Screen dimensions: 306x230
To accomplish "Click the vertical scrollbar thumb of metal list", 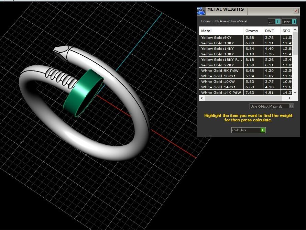I will pos(295,43).
